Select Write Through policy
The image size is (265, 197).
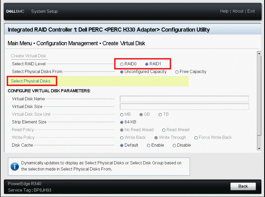(x=156, y=138)
